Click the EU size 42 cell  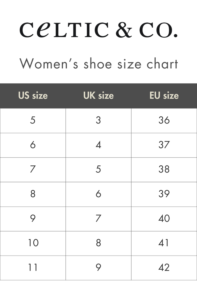[164, 267]
